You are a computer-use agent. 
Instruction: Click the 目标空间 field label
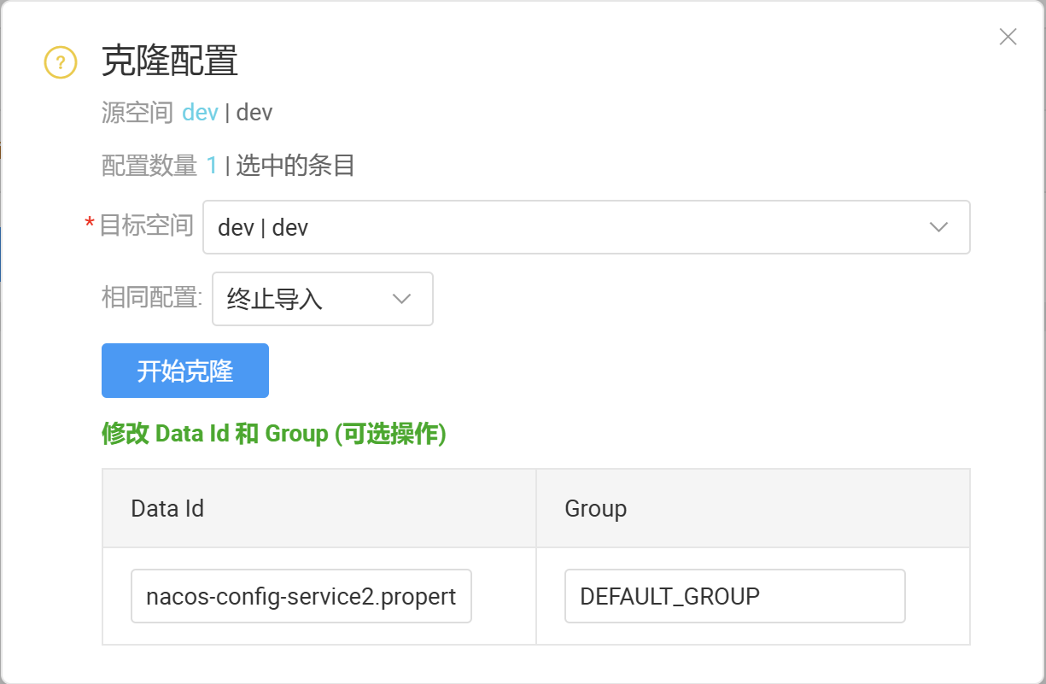click(147, 225)
